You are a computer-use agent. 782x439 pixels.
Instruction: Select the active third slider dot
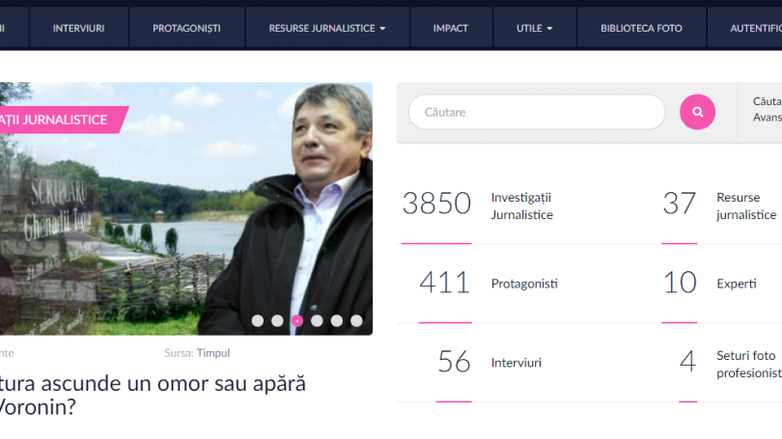[297, 320]
